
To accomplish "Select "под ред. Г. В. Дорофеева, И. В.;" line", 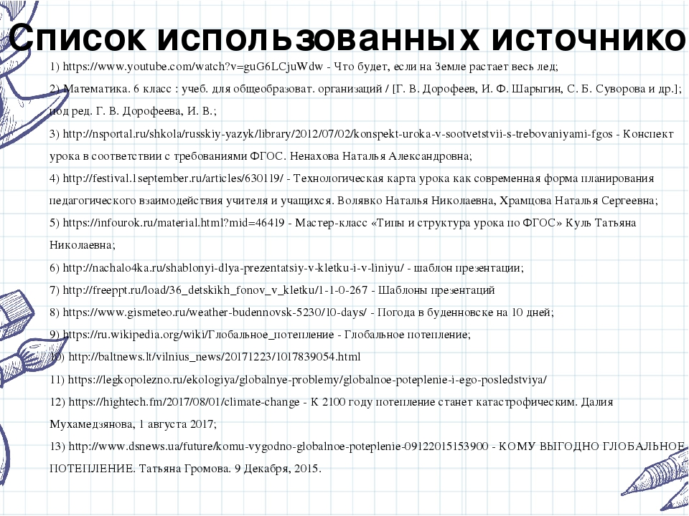I will 133,112.
